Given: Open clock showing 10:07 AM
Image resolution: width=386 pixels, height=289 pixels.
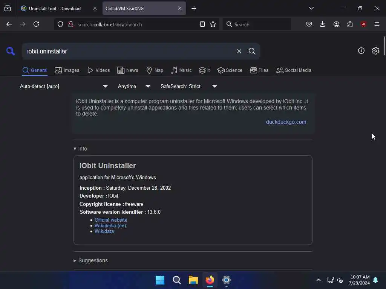Looking at the screenshot, I should 359,280.
